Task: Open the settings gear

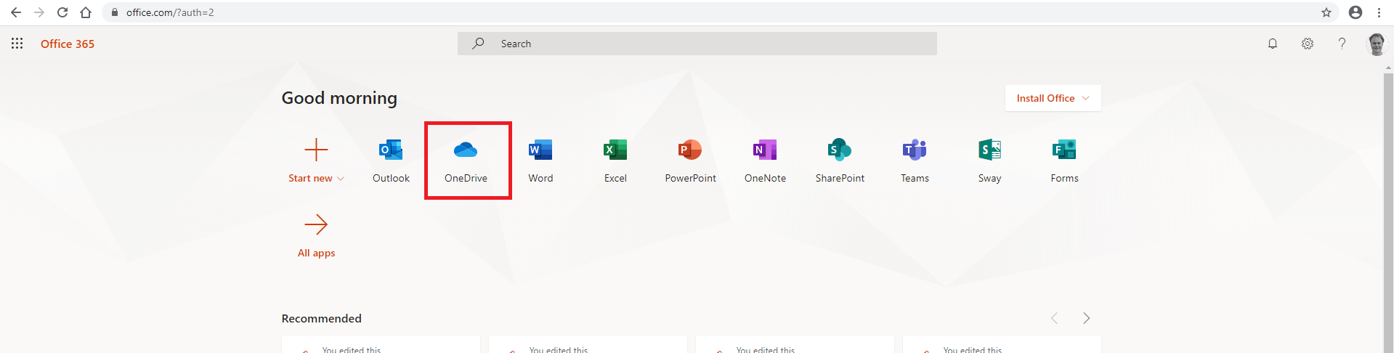Action: 1308,44
